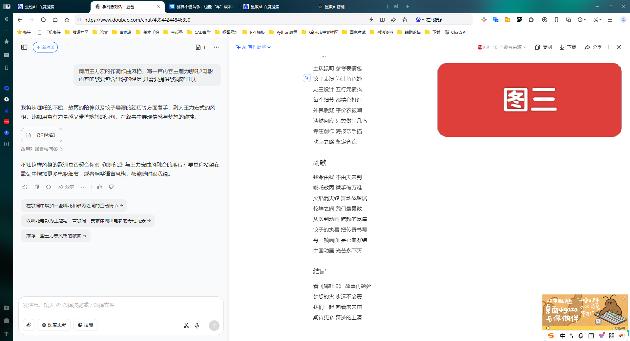The image size is (630, 341).
Task: Open the AI 写作助手 dropdown
Action: [253, 47]
